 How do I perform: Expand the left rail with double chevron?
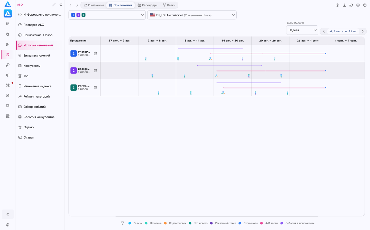tap(8, 214)
